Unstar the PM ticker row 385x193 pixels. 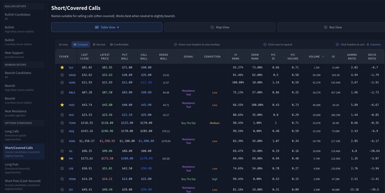point(62,158)
